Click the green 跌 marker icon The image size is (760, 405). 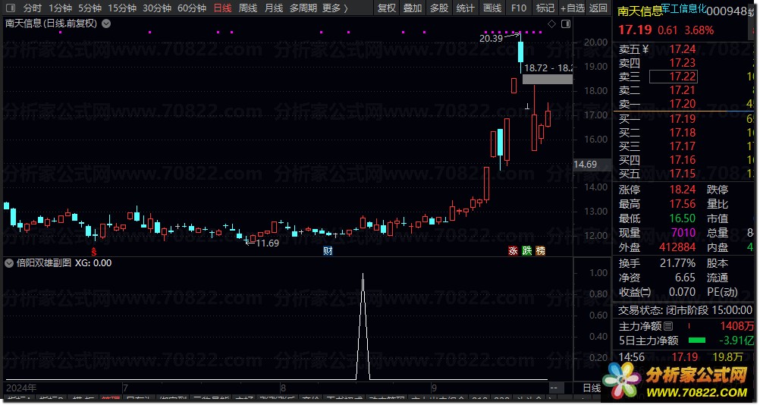527,250
